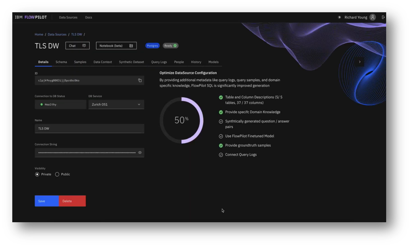Click the logout icon at top right
Screen dimensions: 411x247
[x=383, y=17]
